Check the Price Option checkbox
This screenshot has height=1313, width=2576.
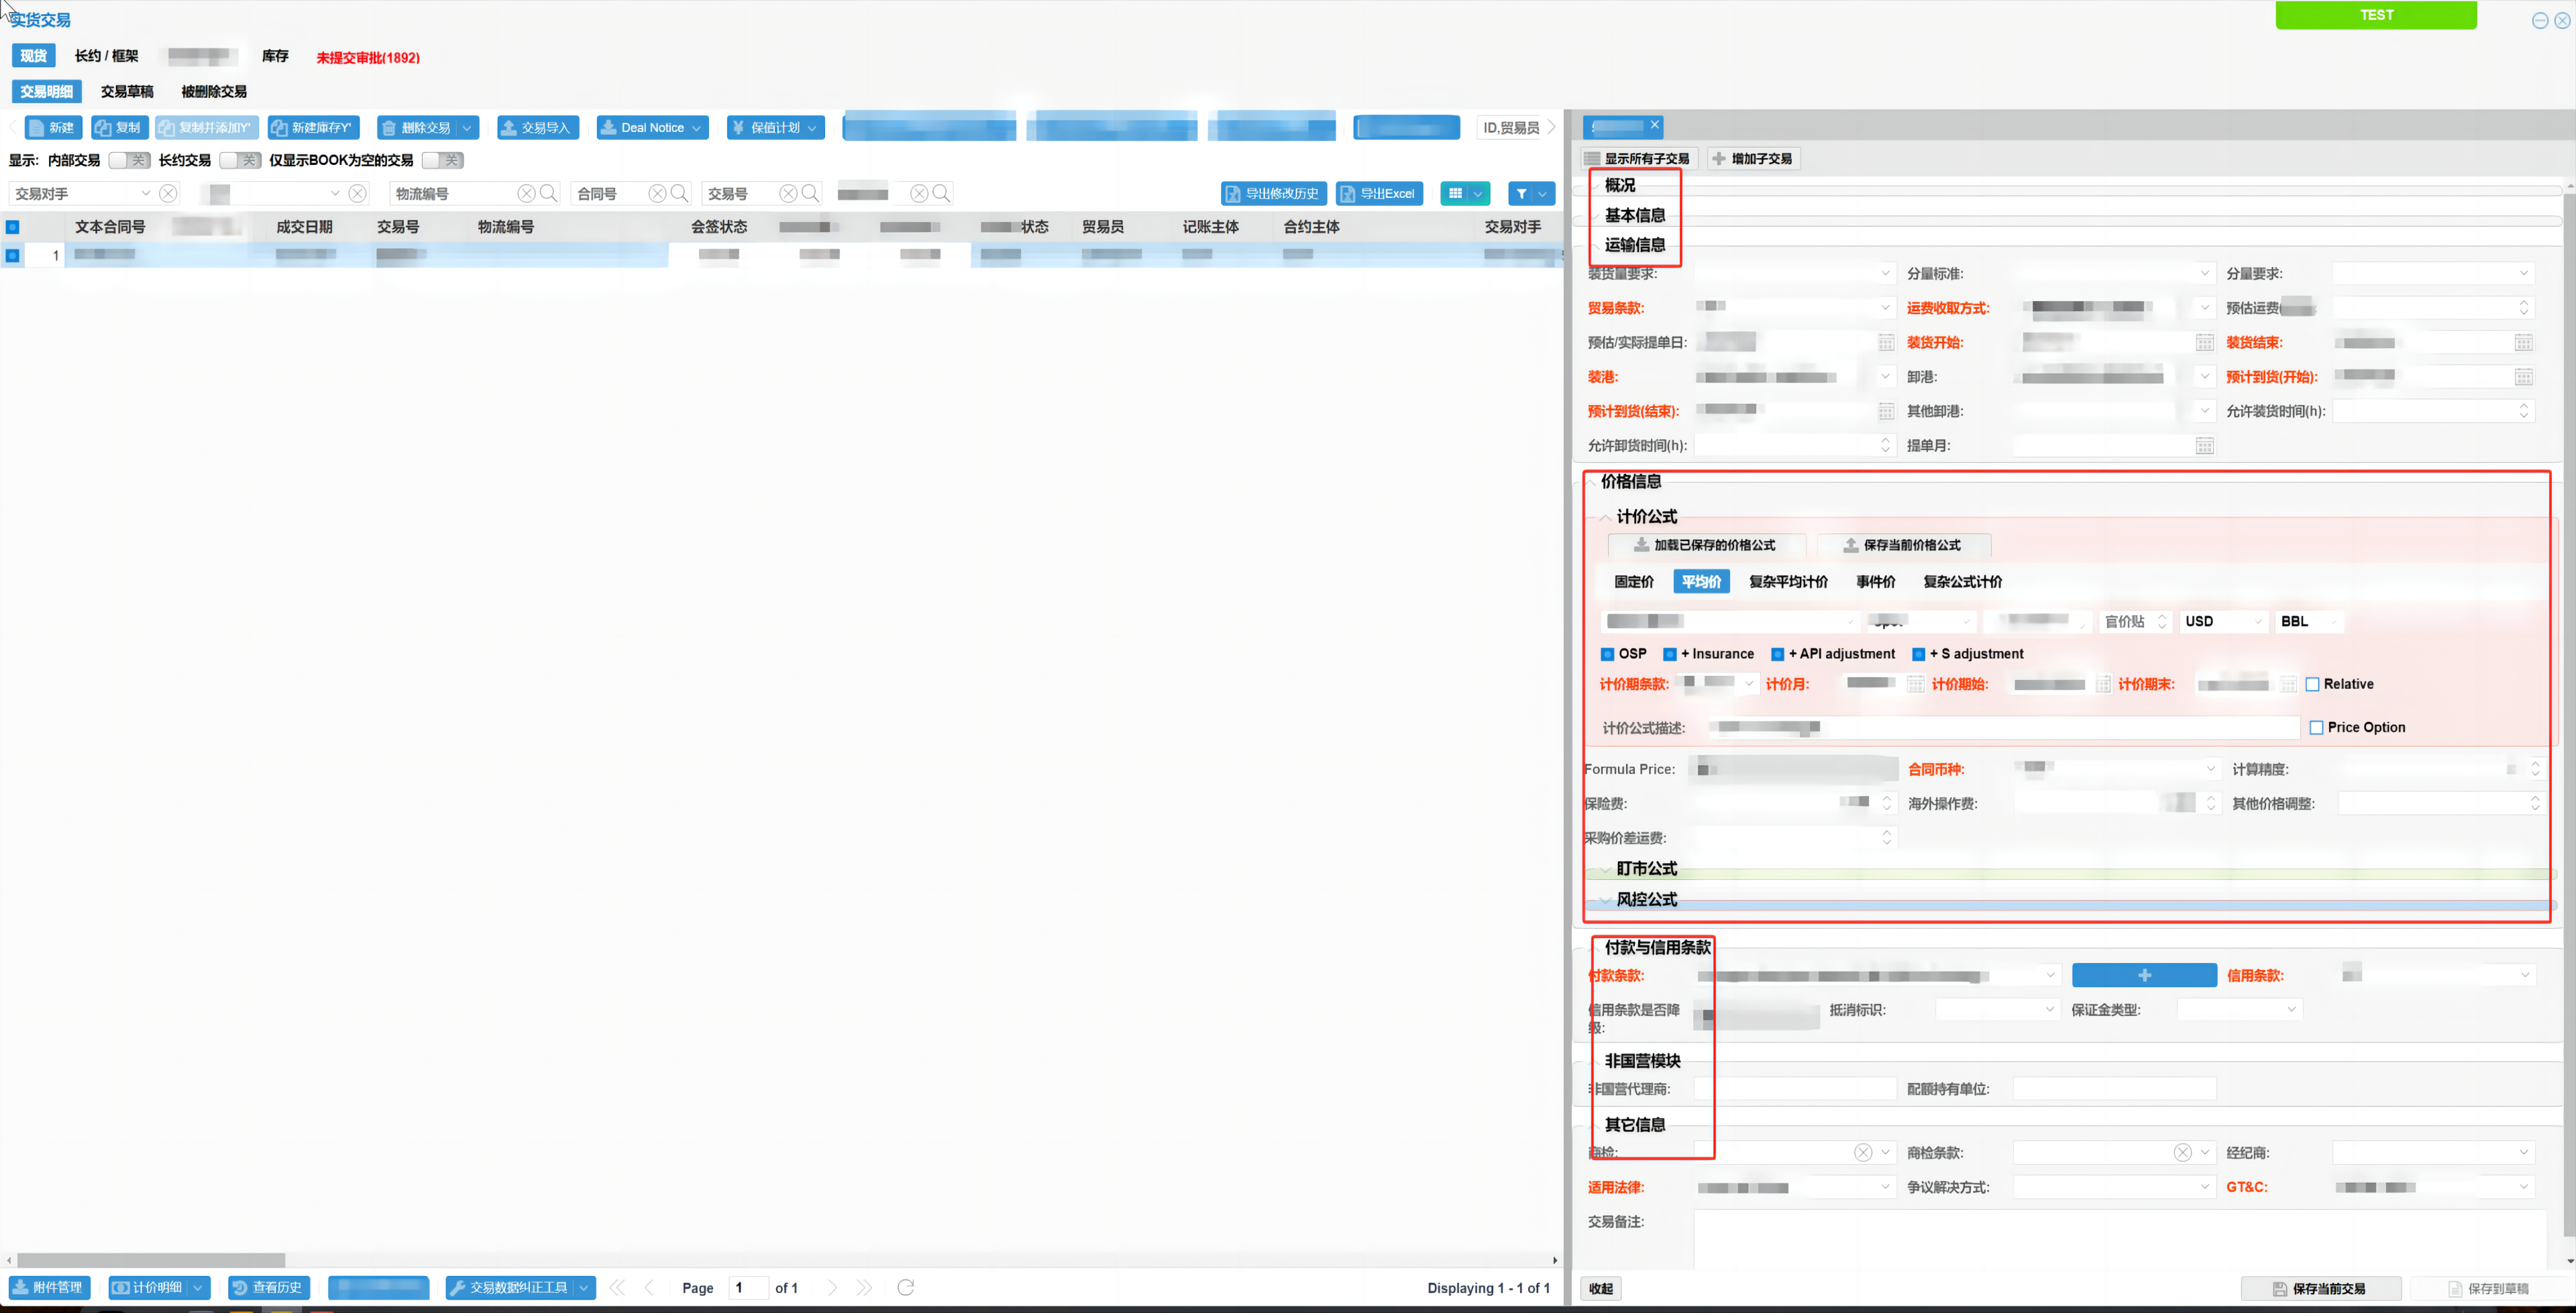pyautogui.click(x=2317, y=727)
